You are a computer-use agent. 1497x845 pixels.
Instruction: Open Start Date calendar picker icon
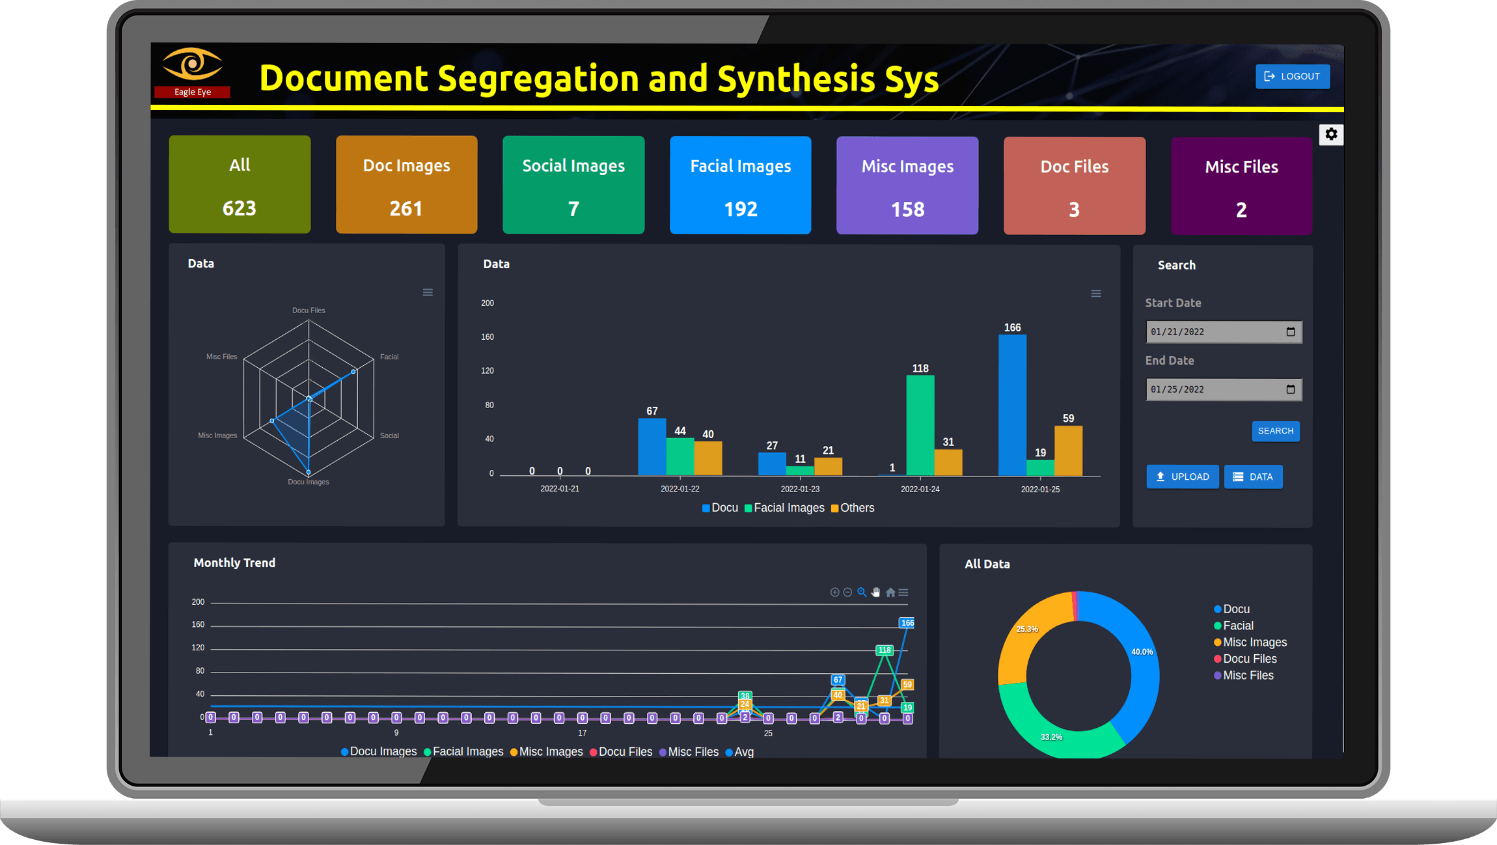(x=1291, y=332)
